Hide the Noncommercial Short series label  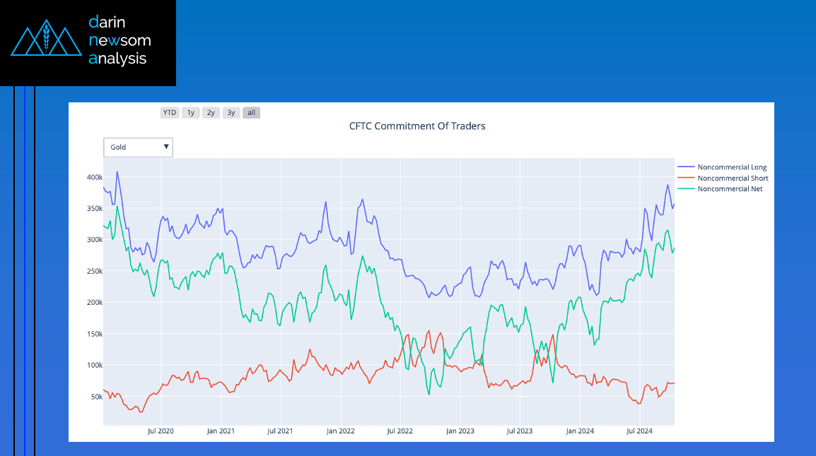(x=733, y=178)
